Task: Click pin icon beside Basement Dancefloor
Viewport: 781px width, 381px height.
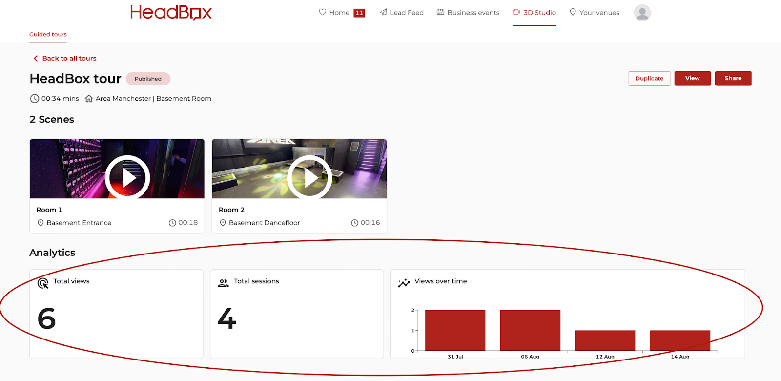Action: [223, 223]
